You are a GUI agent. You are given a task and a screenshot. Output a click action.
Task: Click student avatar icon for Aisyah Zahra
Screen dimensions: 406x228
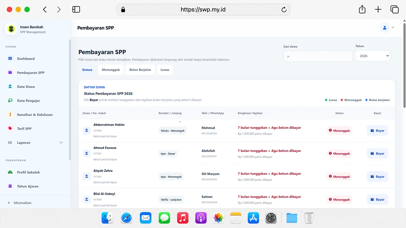pos(87,176)
